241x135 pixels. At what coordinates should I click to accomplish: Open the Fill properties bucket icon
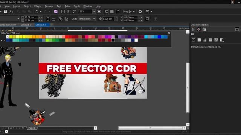tap(198, 29)
